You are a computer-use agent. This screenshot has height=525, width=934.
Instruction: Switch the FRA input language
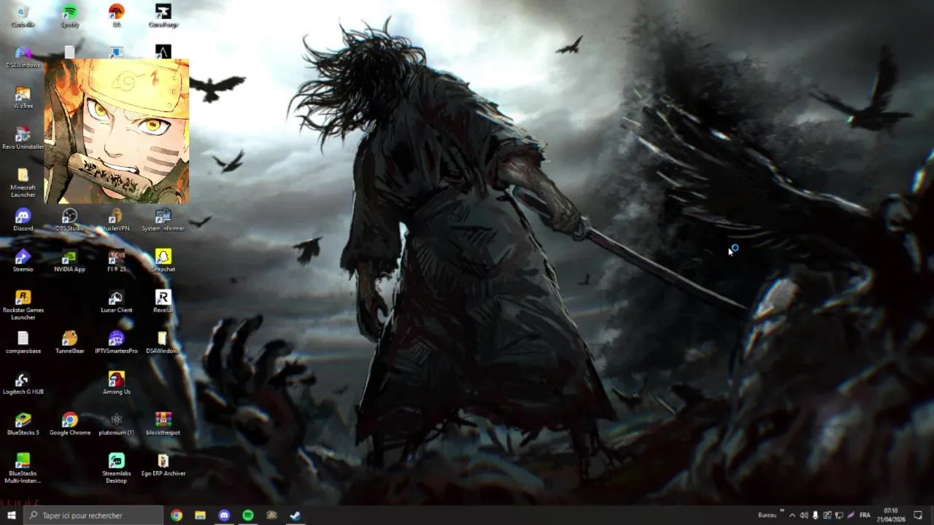pyautogui.click(x=865, y=516)
